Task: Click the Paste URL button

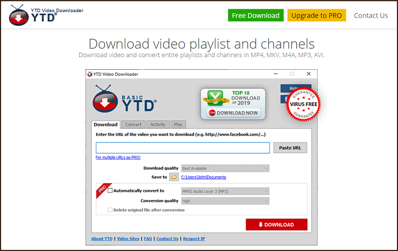Action: coord(290,148)
